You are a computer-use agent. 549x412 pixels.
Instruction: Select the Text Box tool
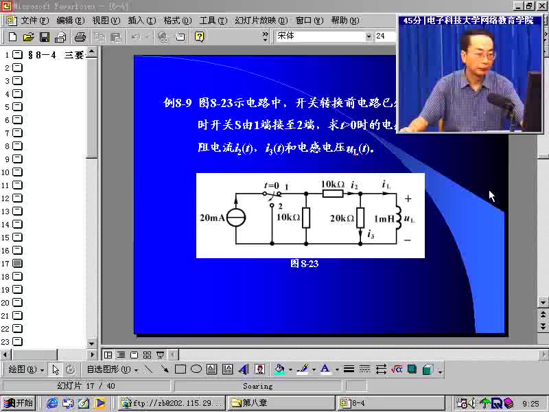tap(211, 369)
